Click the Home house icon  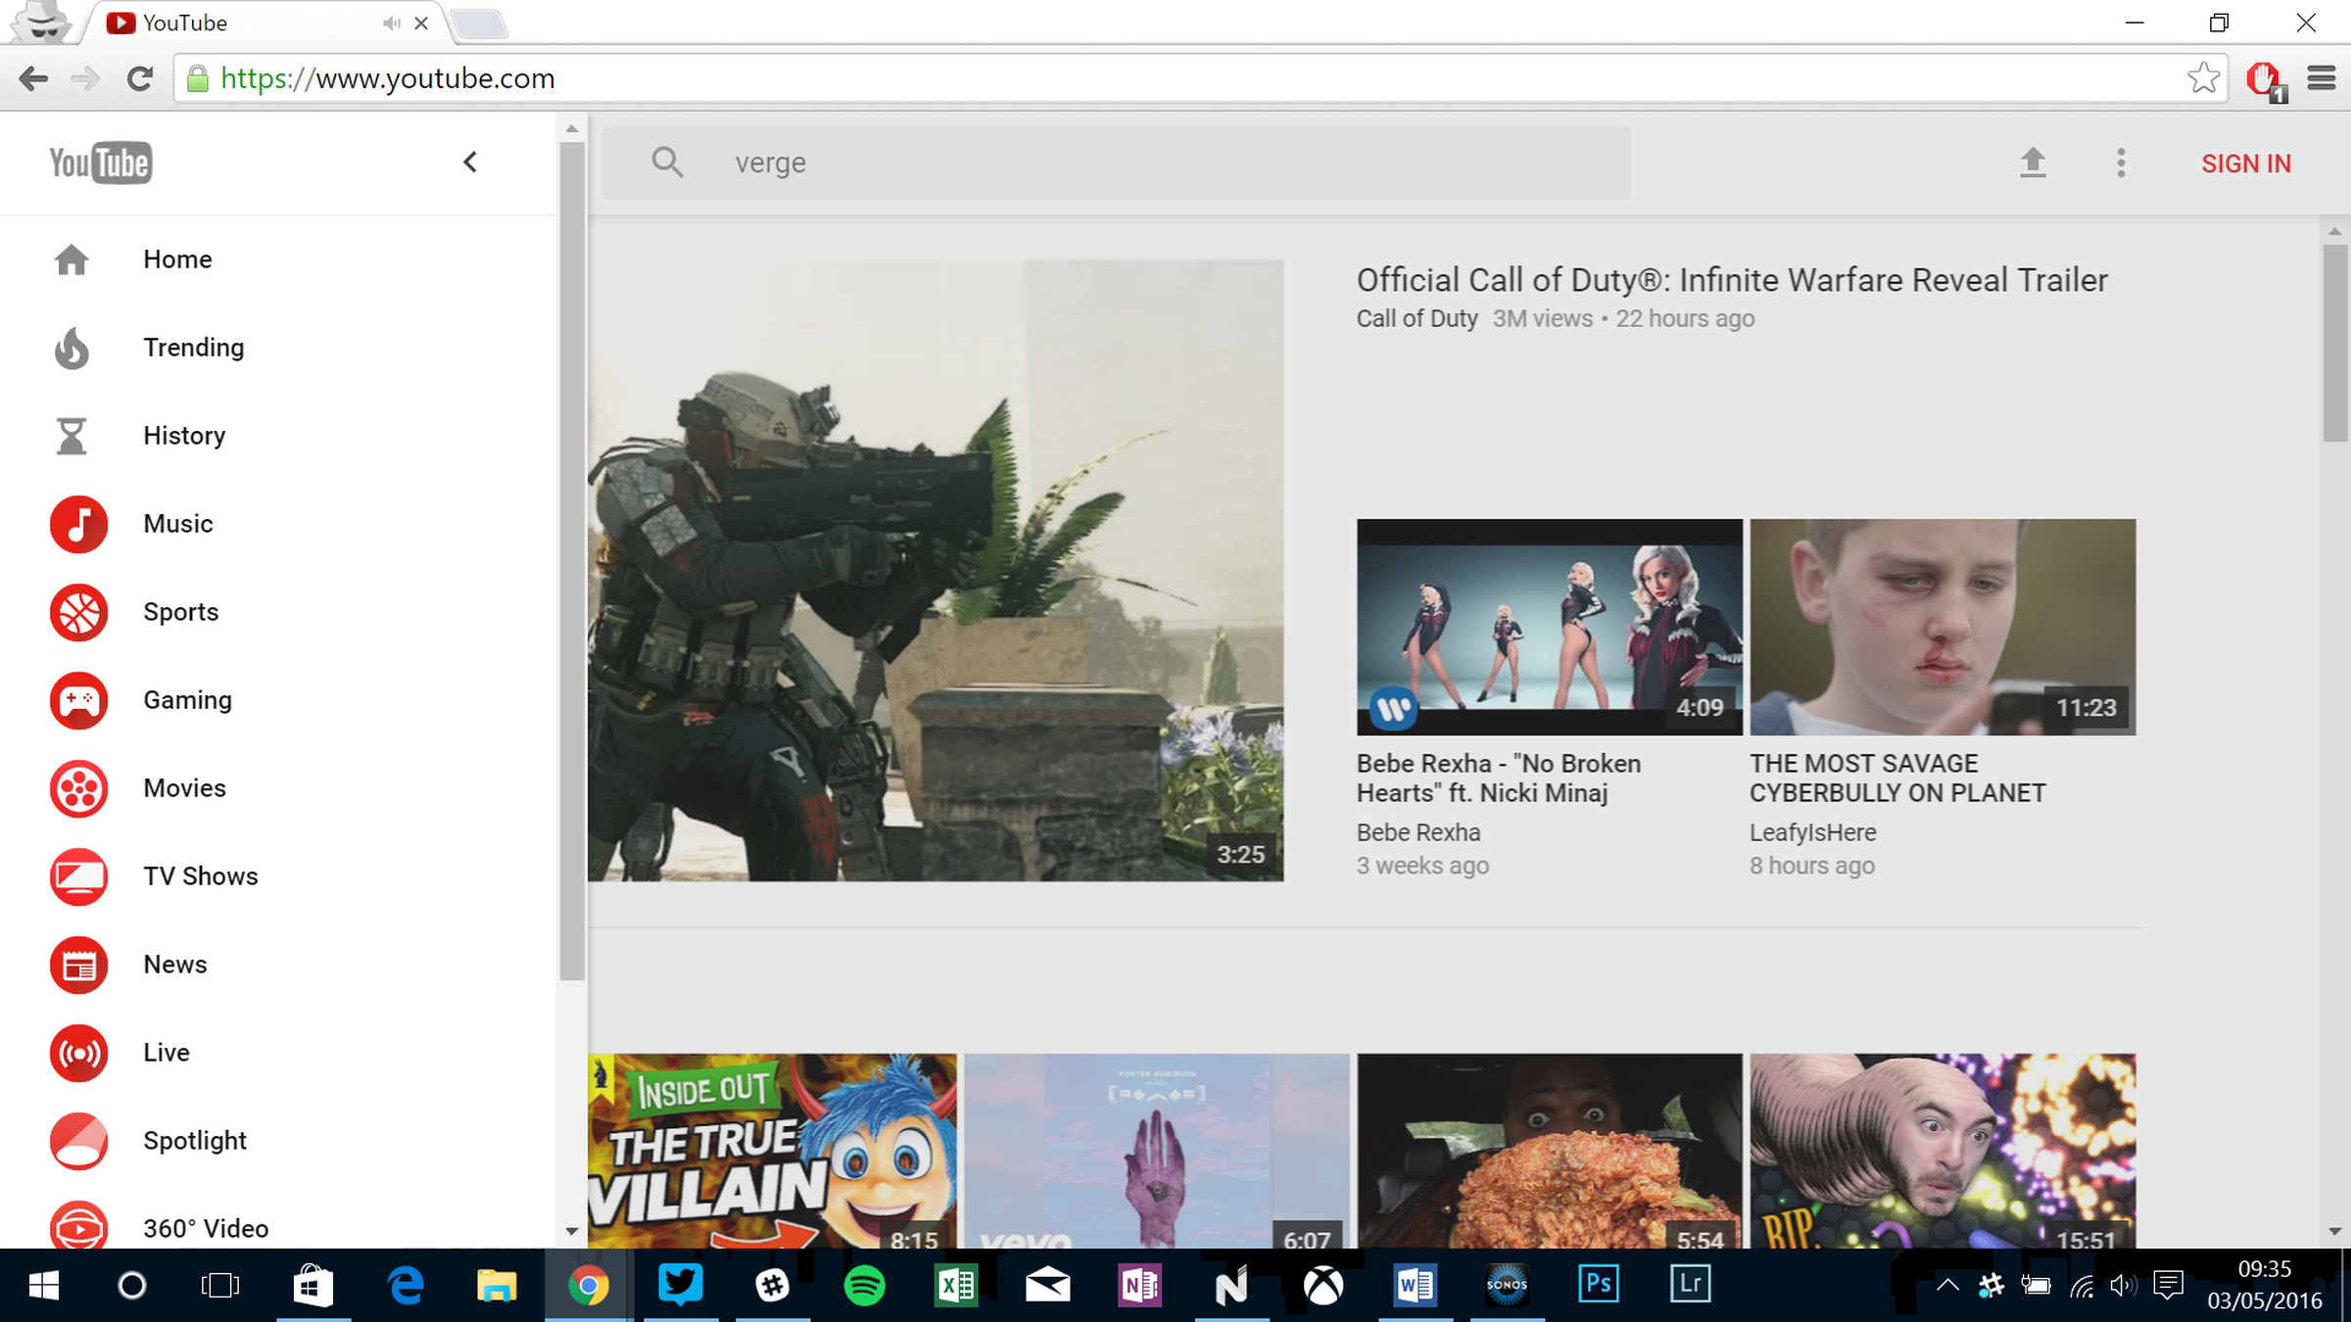[x=72, y=260]
